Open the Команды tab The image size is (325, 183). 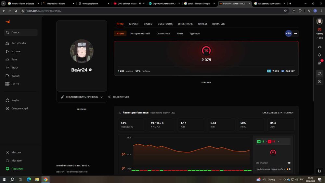(219, 24)
